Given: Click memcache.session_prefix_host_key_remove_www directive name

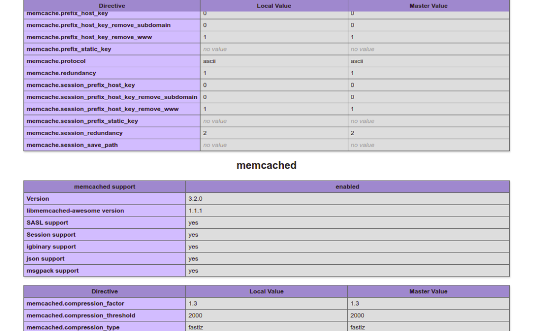Looking at the screenshot, I should (102, 109).
